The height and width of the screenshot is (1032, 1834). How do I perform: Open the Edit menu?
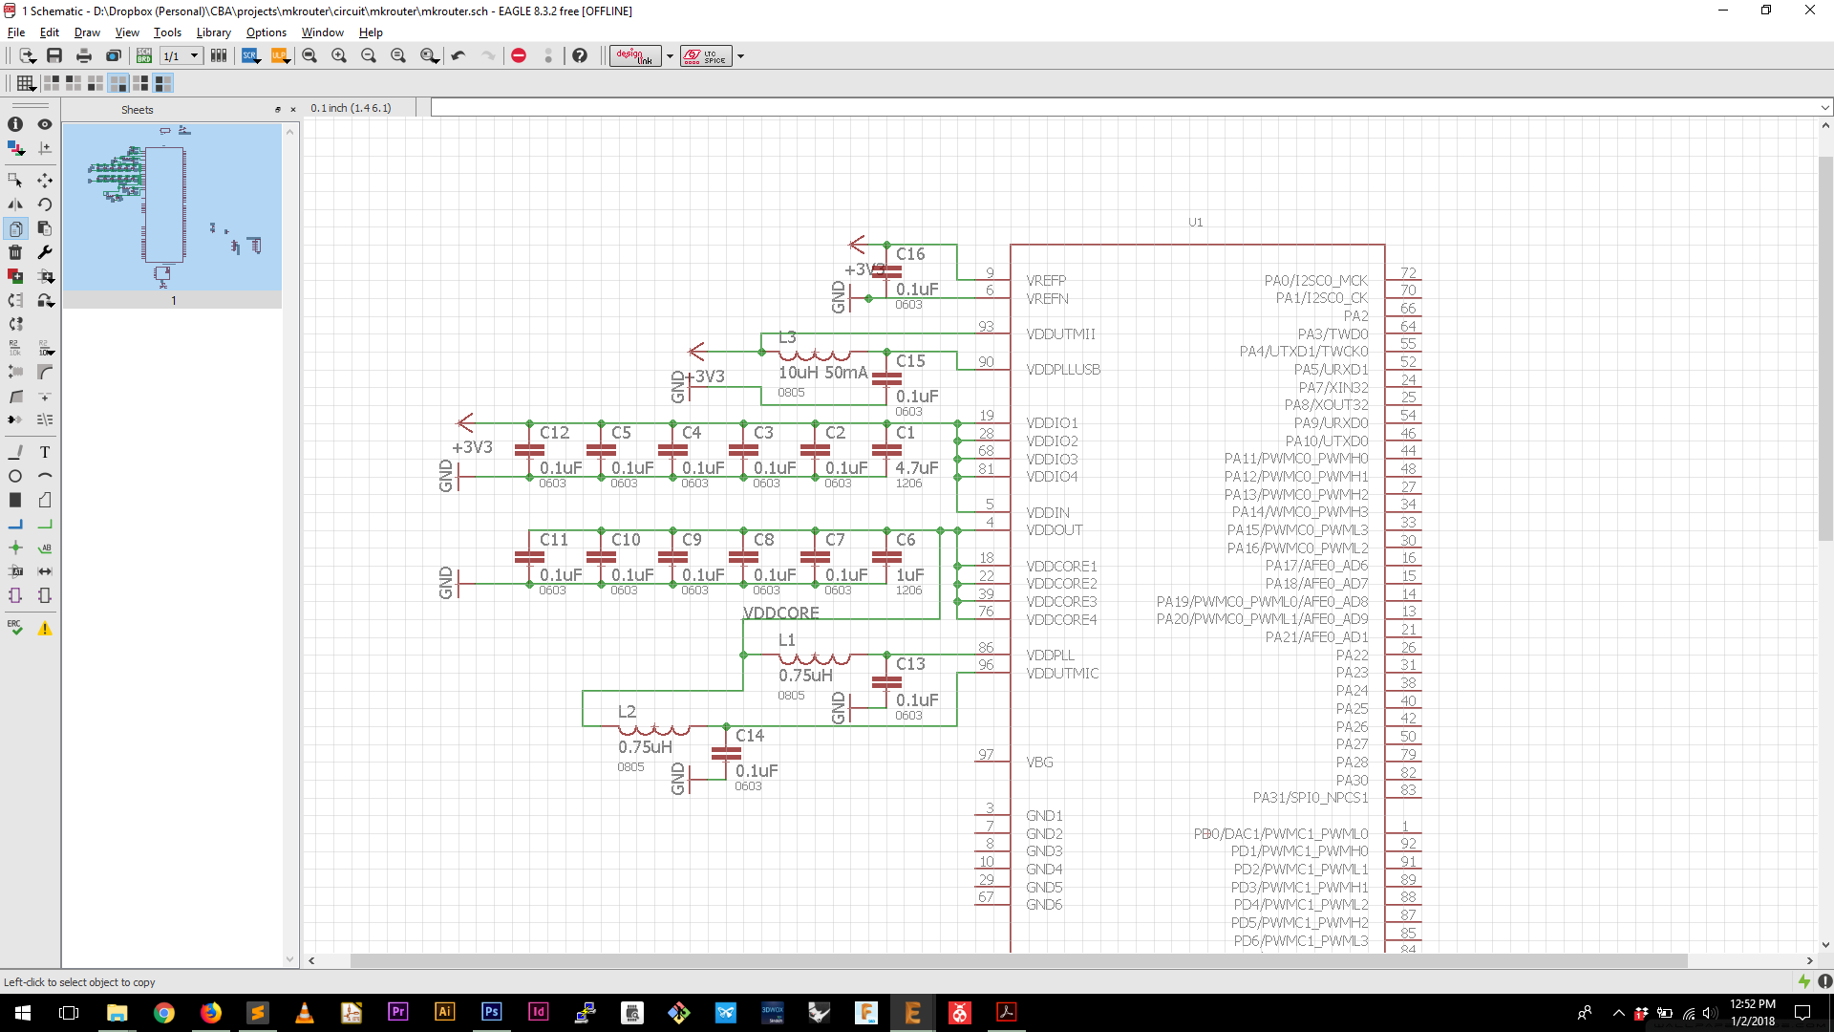tap(50, 32)
